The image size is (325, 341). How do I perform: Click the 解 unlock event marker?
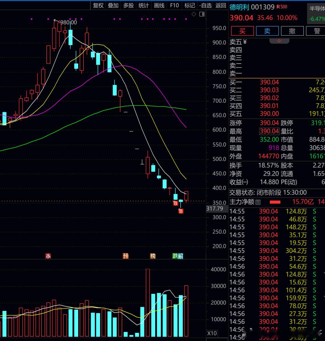point(181,256)
